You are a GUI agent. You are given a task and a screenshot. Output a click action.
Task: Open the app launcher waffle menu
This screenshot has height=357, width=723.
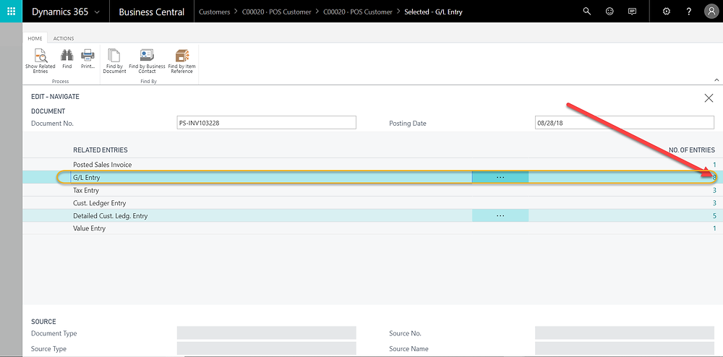[x=11, y=11]
